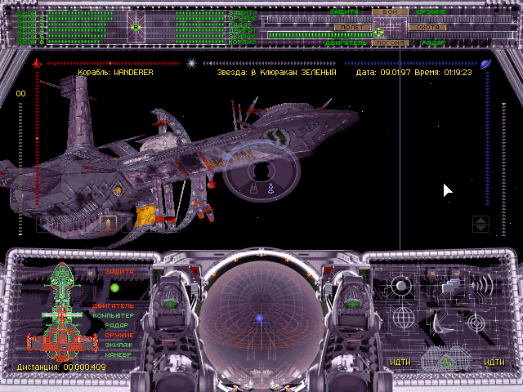Viewport: 523px width, 392px height.
Task: Select МАНЕВР in ship systems list
Action: (118, 355)
